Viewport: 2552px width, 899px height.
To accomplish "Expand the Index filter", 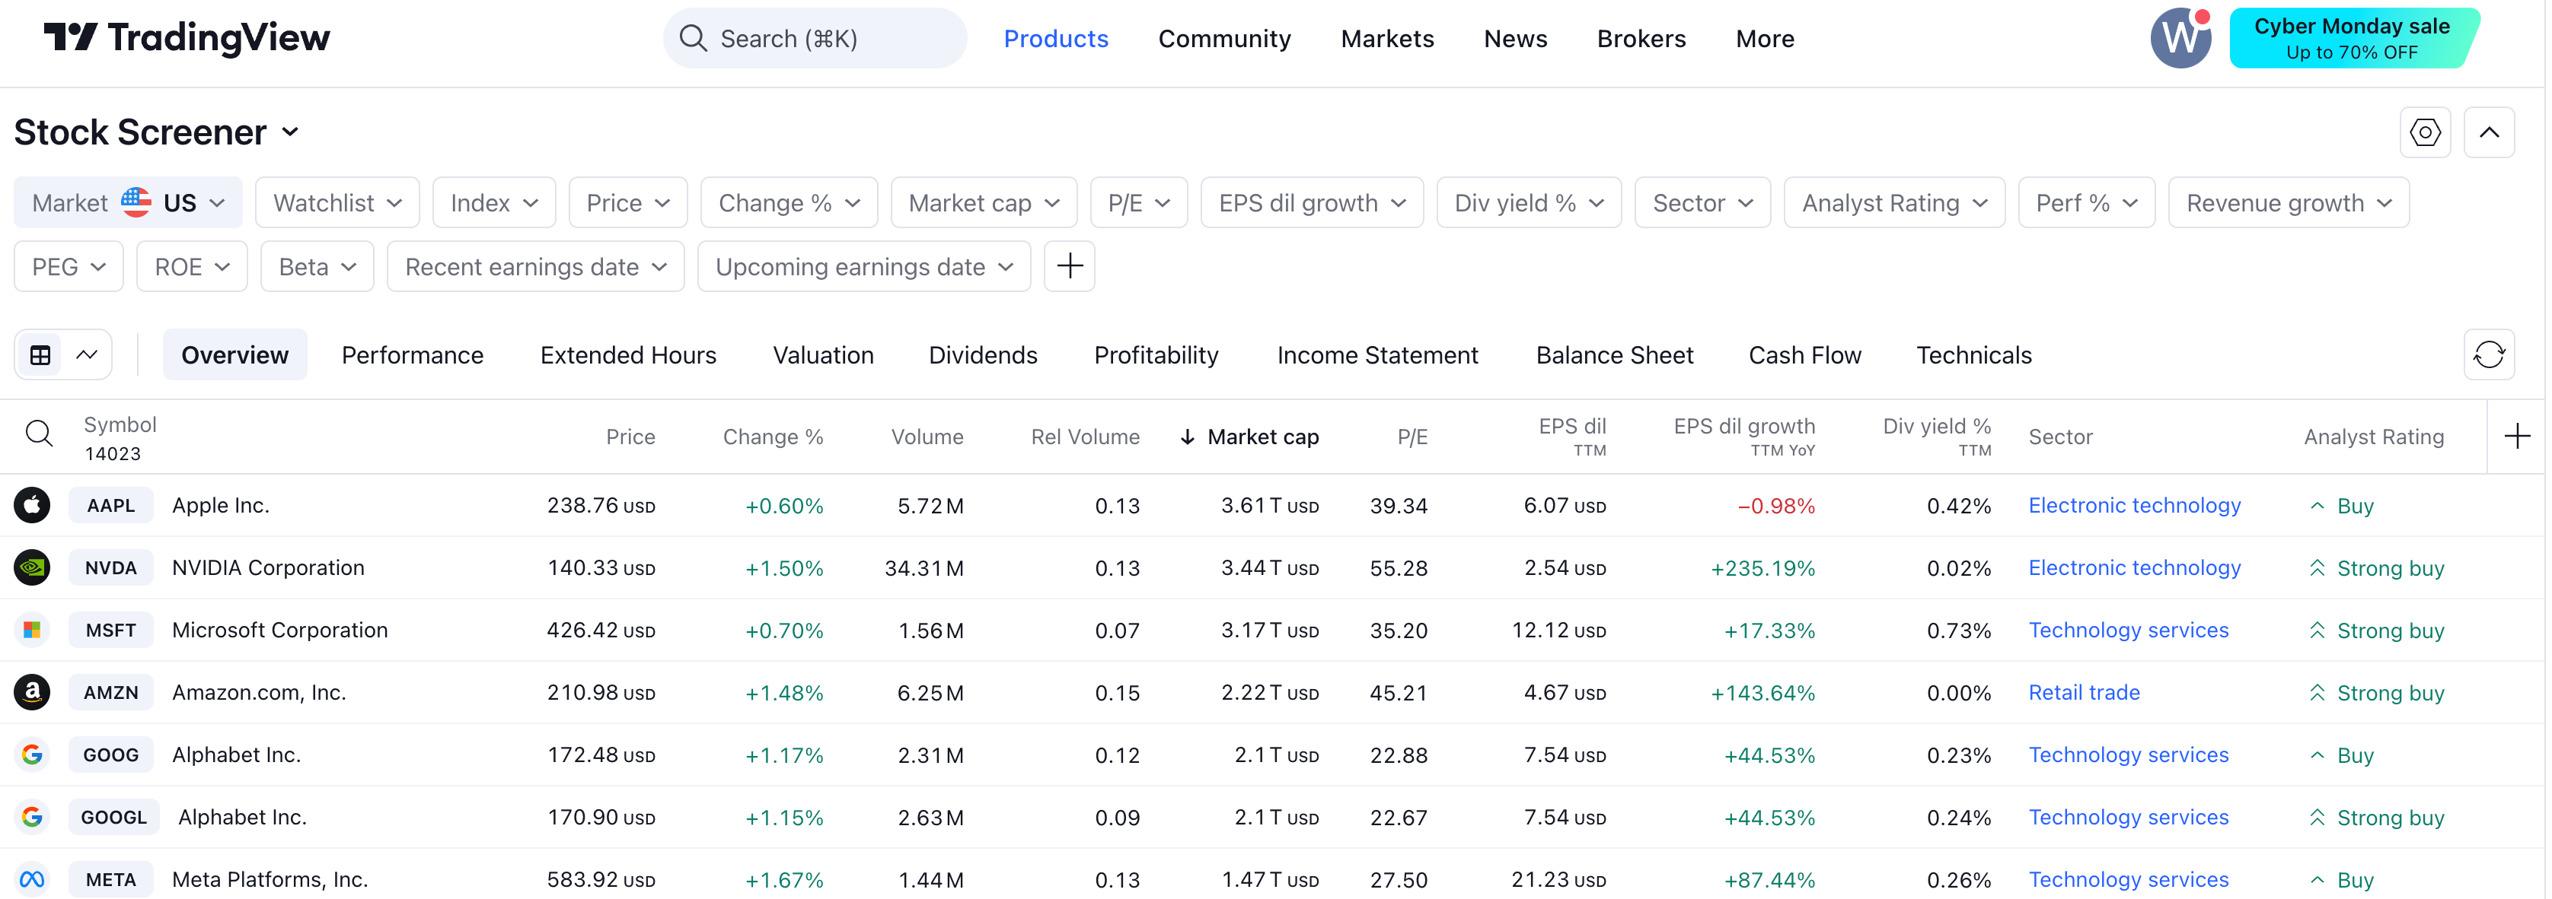I will [493, 203].
